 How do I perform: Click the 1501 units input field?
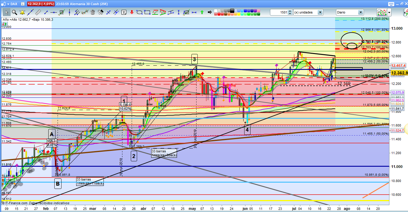279,12
